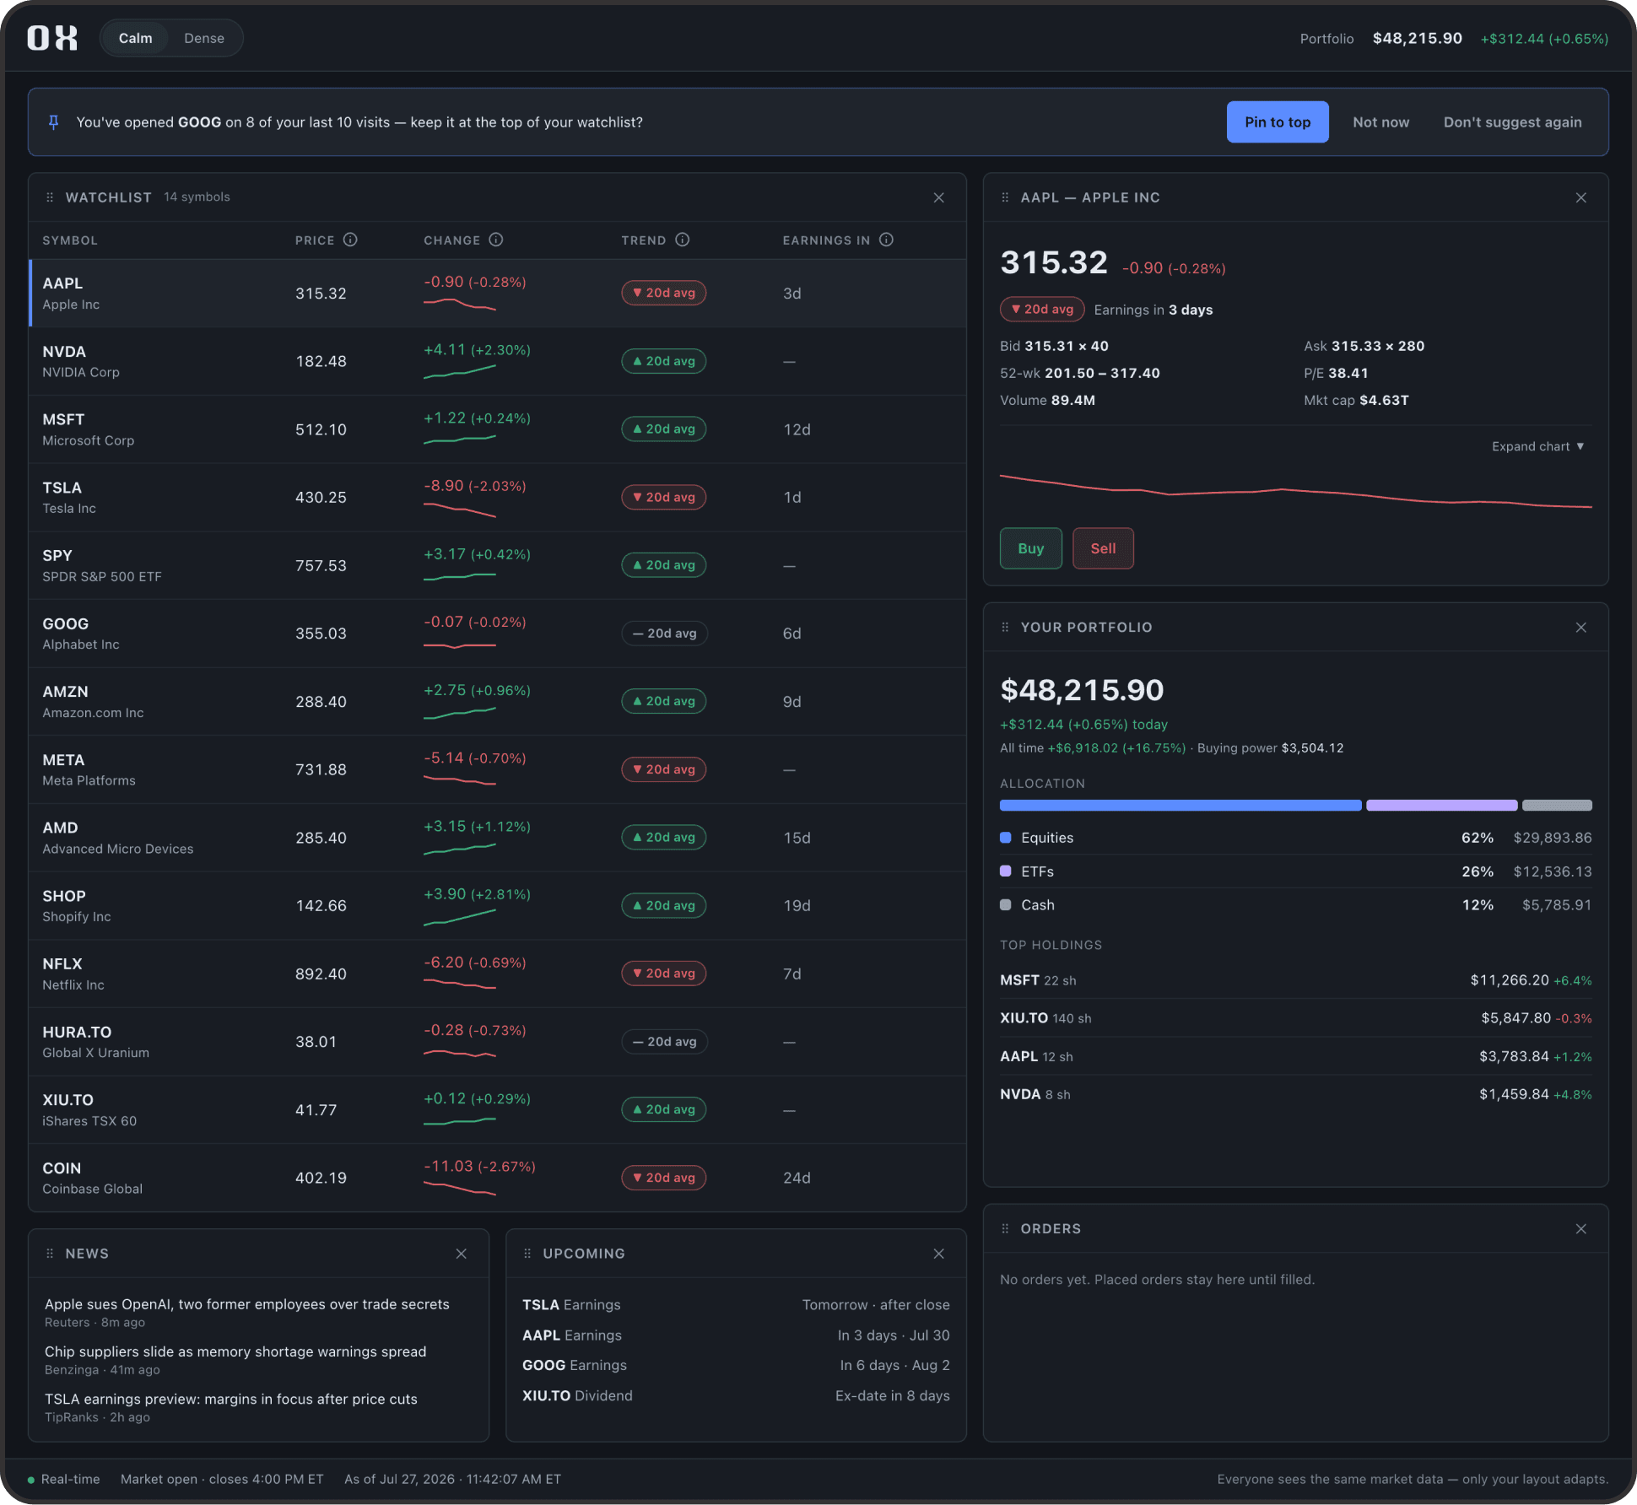The height and width of the screenshot is (1505, 1637).
Task: Click the XIU.TO 140 sh top holding
Action: click(x=1296, y=1018)
